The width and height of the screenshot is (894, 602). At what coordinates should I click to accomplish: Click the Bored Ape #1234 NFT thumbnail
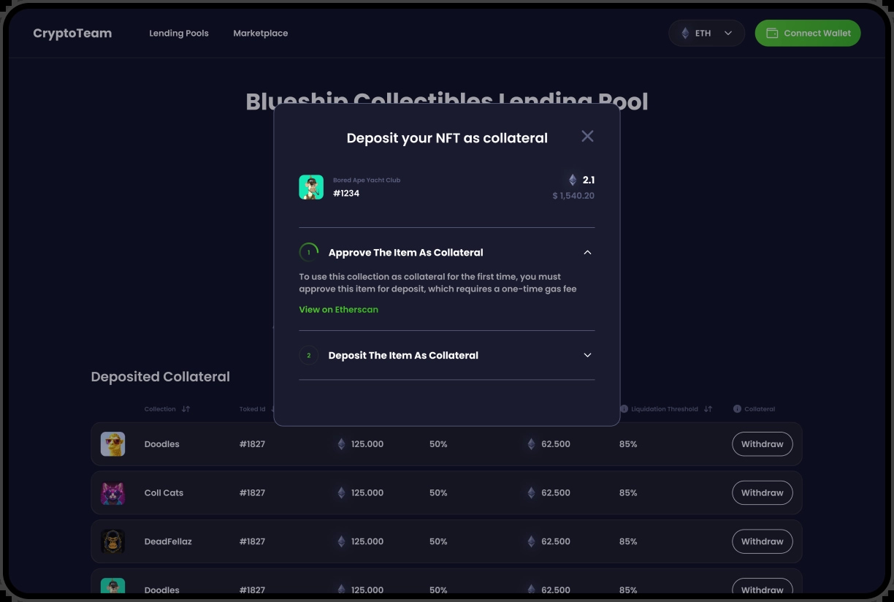311,187
